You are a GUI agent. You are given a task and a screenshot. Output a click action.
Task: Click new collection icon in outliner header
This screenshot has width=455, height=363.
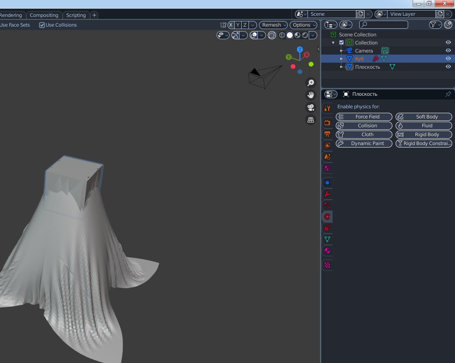coord(448,25)
